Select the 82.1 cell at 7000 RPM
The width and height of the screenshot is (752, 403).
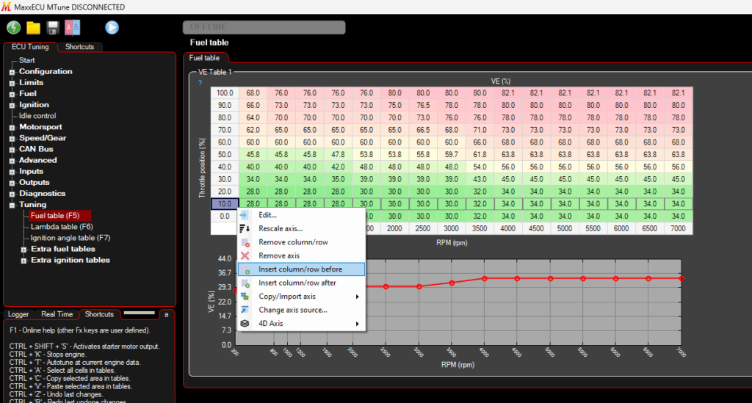click(x=678, y=93)
